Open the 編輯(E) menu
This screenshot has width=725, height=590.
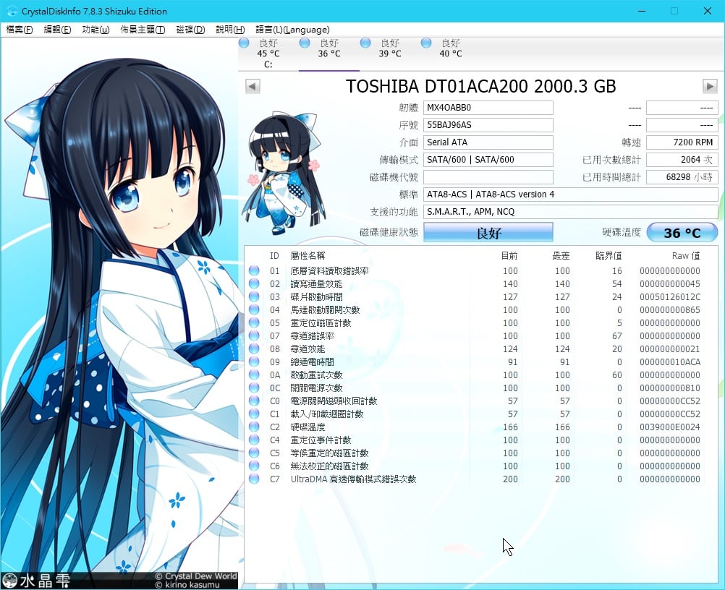point(57,30)
